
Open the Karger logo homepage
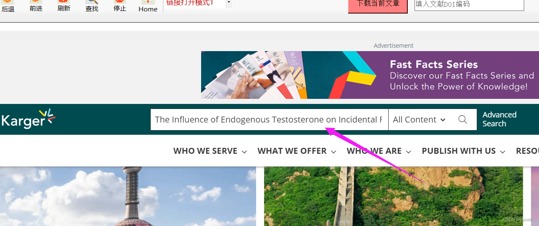pos(28,118)
